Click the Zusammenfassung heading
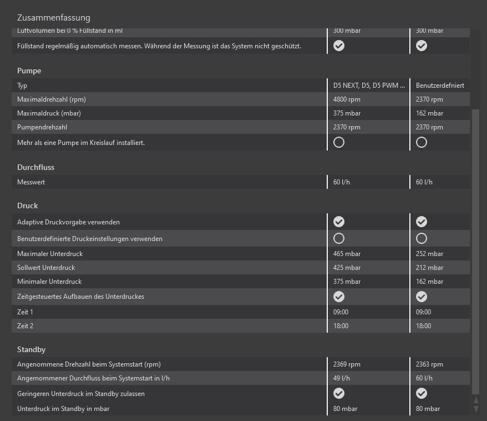The image size is (487, 421). tap(53, 18)
